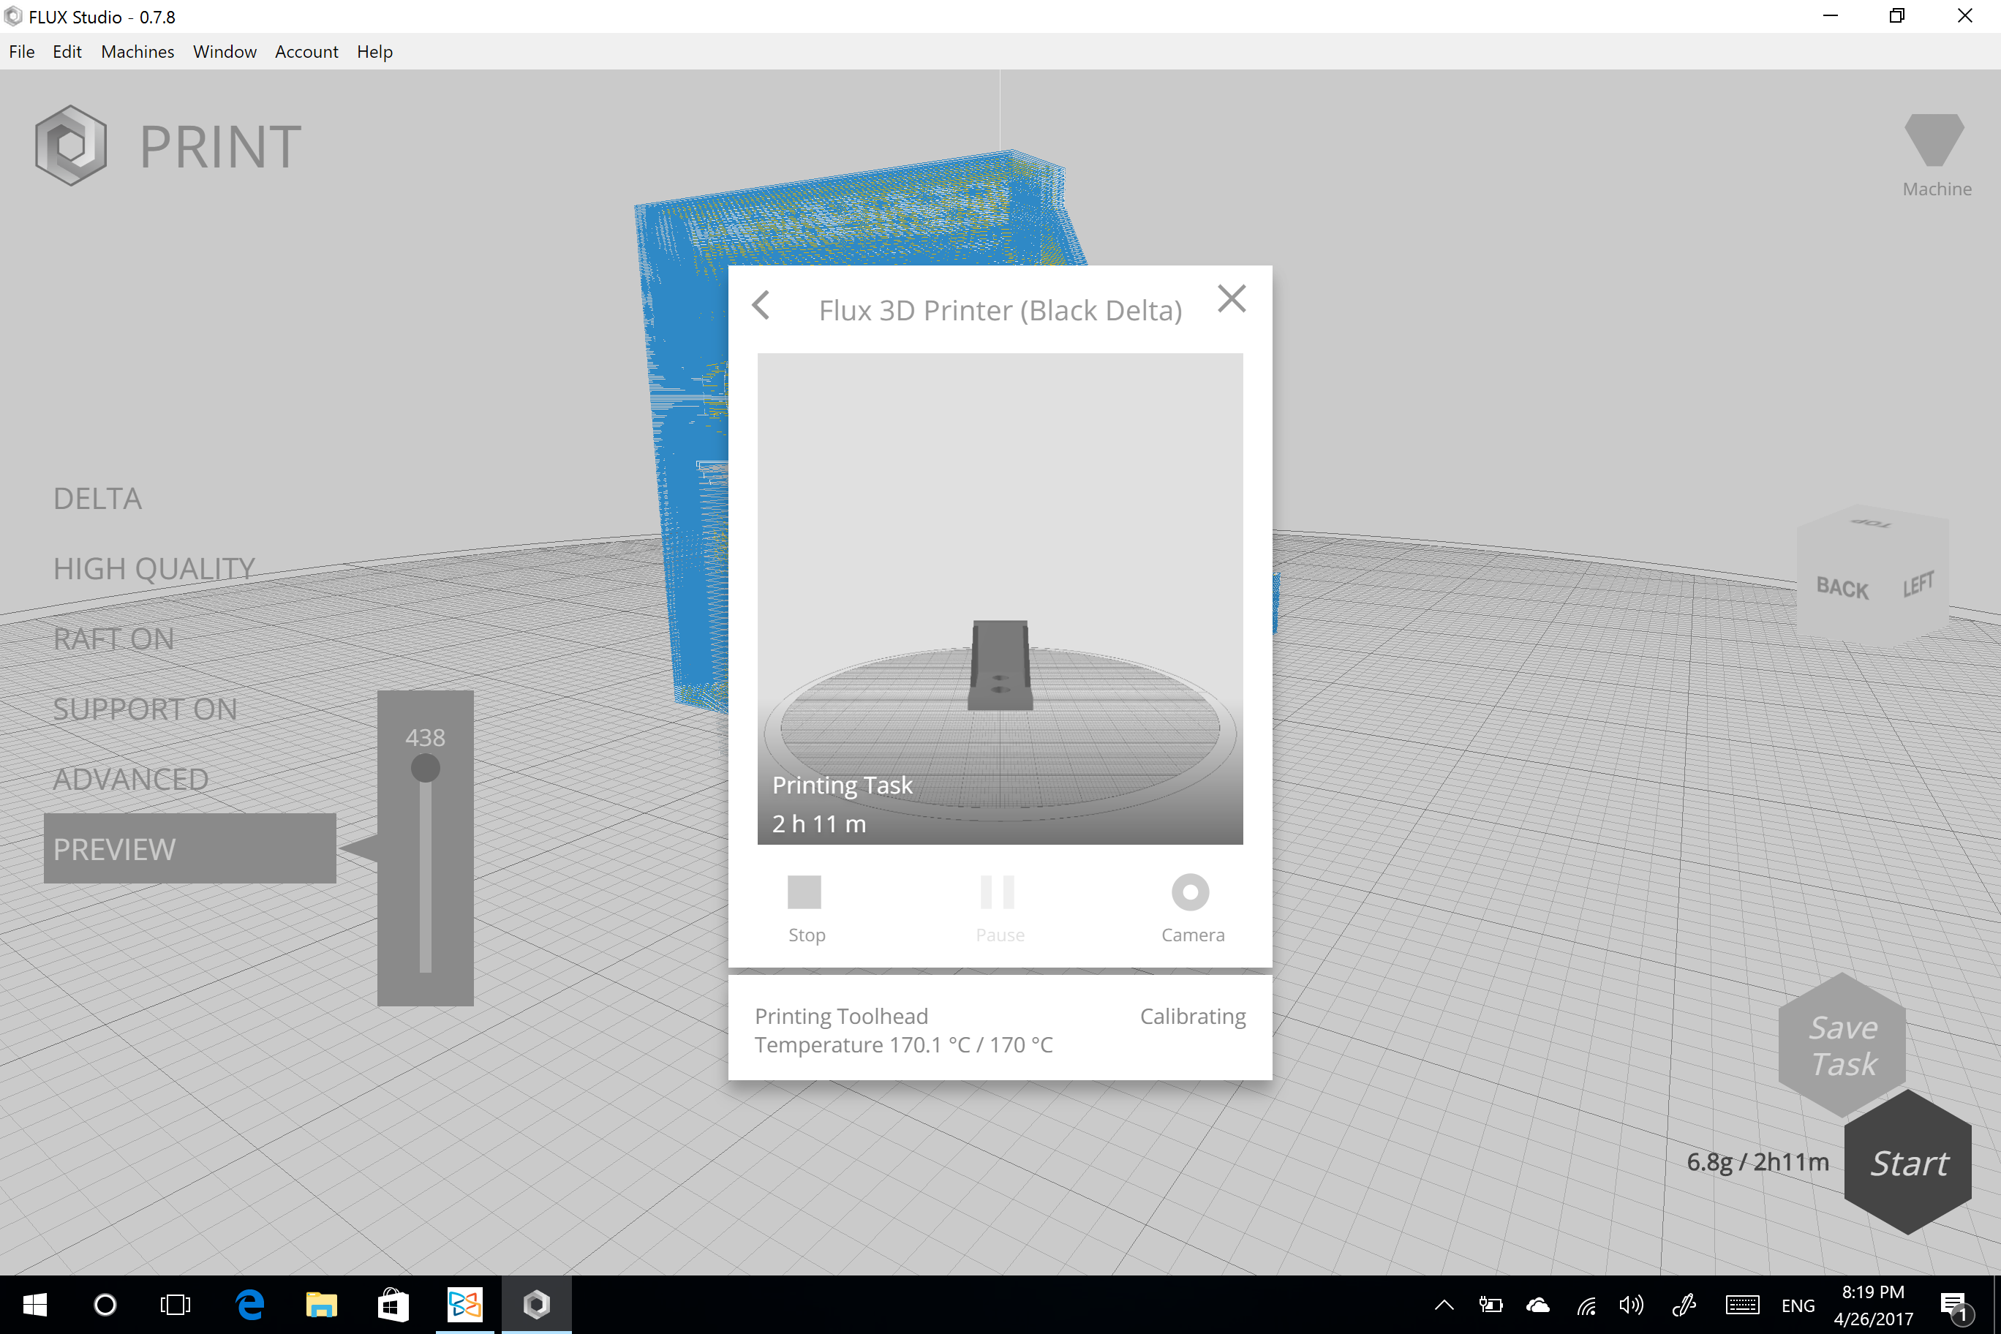Open the DELTA model selector
Viewport: 2001px width, 1334px height.
pos(98,499)
